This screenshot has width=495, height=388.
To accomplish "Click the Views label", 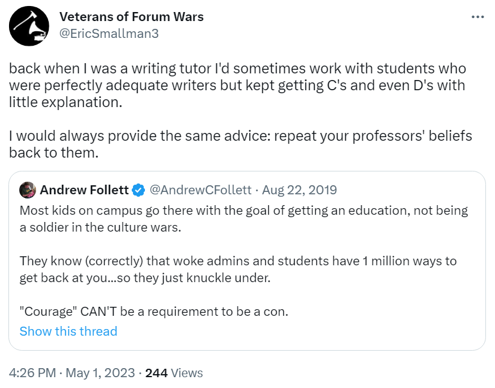I will click(x=187, y=373).
